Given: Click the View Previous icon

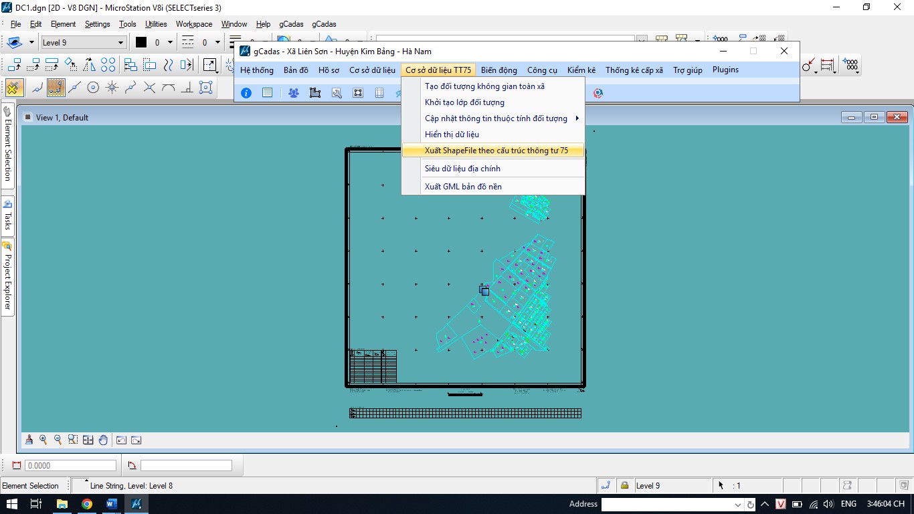Looking at the screenshot, I should click(121, 440).
